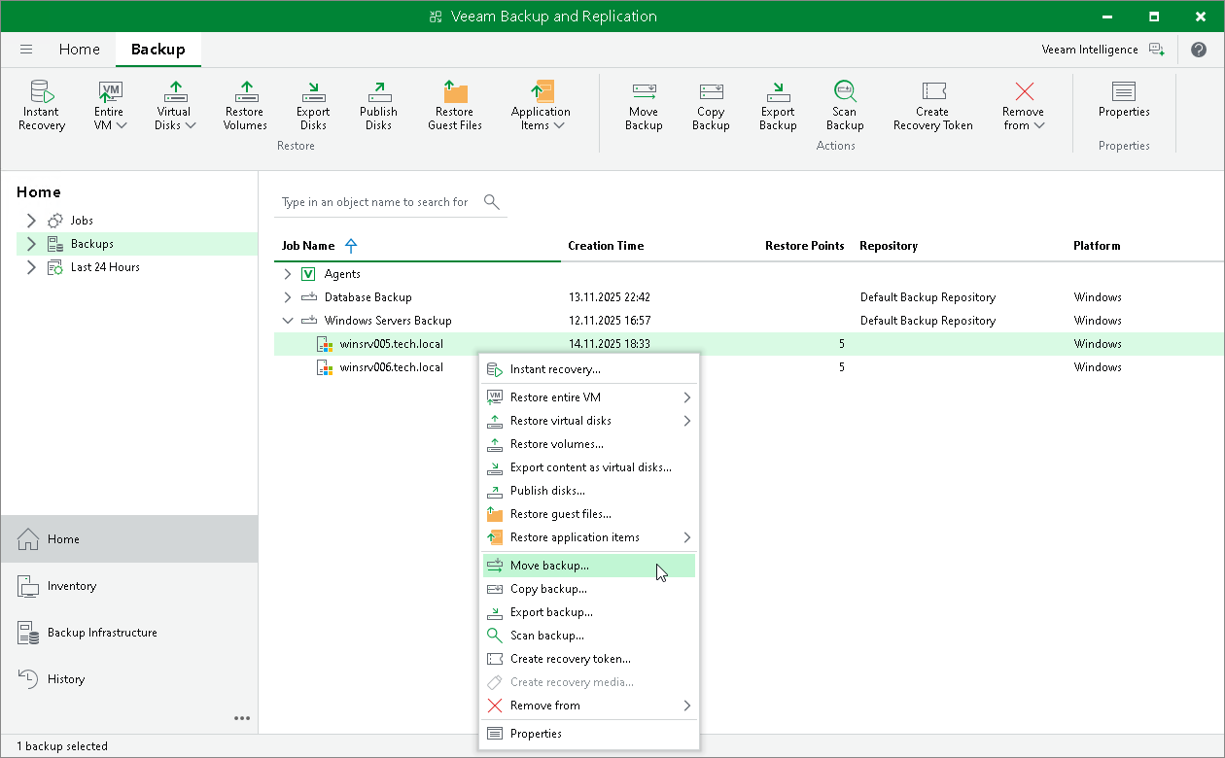
Task: Click the Publish Disks ribbon icon
Action: [379, 92]
